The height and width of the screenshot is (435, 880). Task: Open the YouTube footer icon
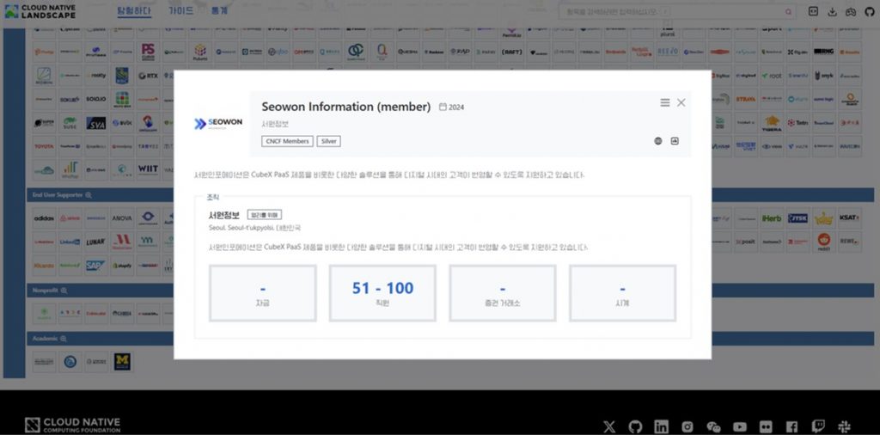pos(740,427)
